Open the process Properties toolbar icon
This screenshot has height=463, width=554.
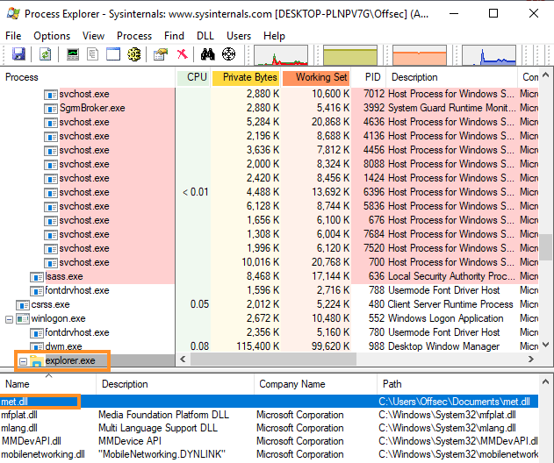[161, 54]
